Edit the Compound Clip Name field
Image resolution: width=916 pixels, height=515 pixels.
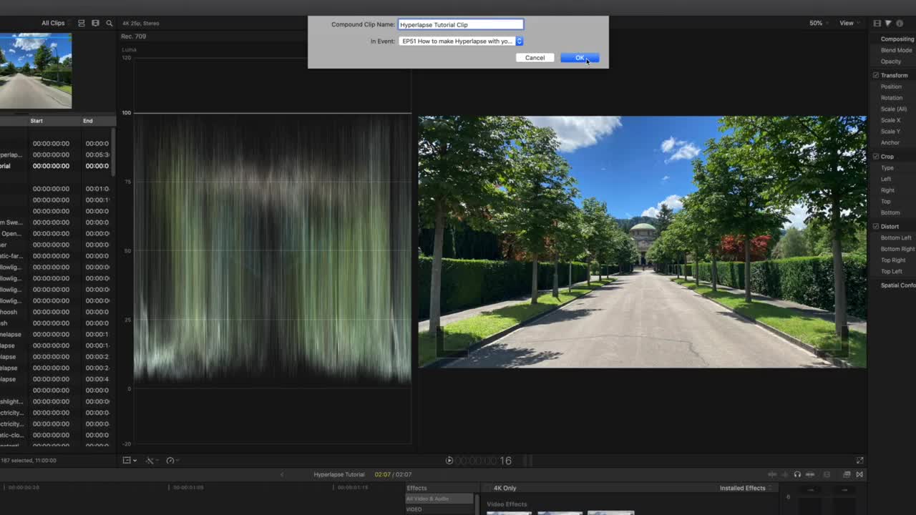461,24
